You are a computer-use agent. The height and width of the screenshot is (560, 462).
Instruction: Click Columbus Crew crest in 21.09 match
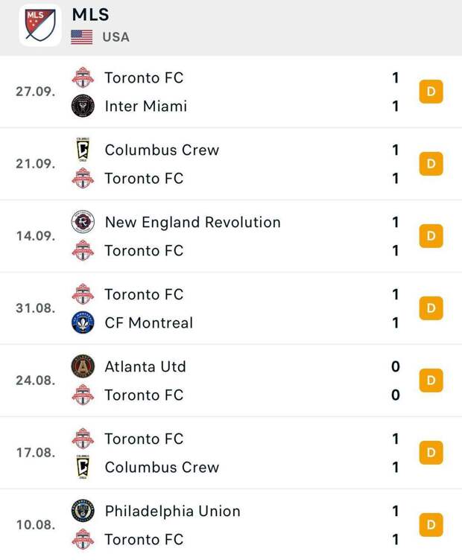(83, 150)
